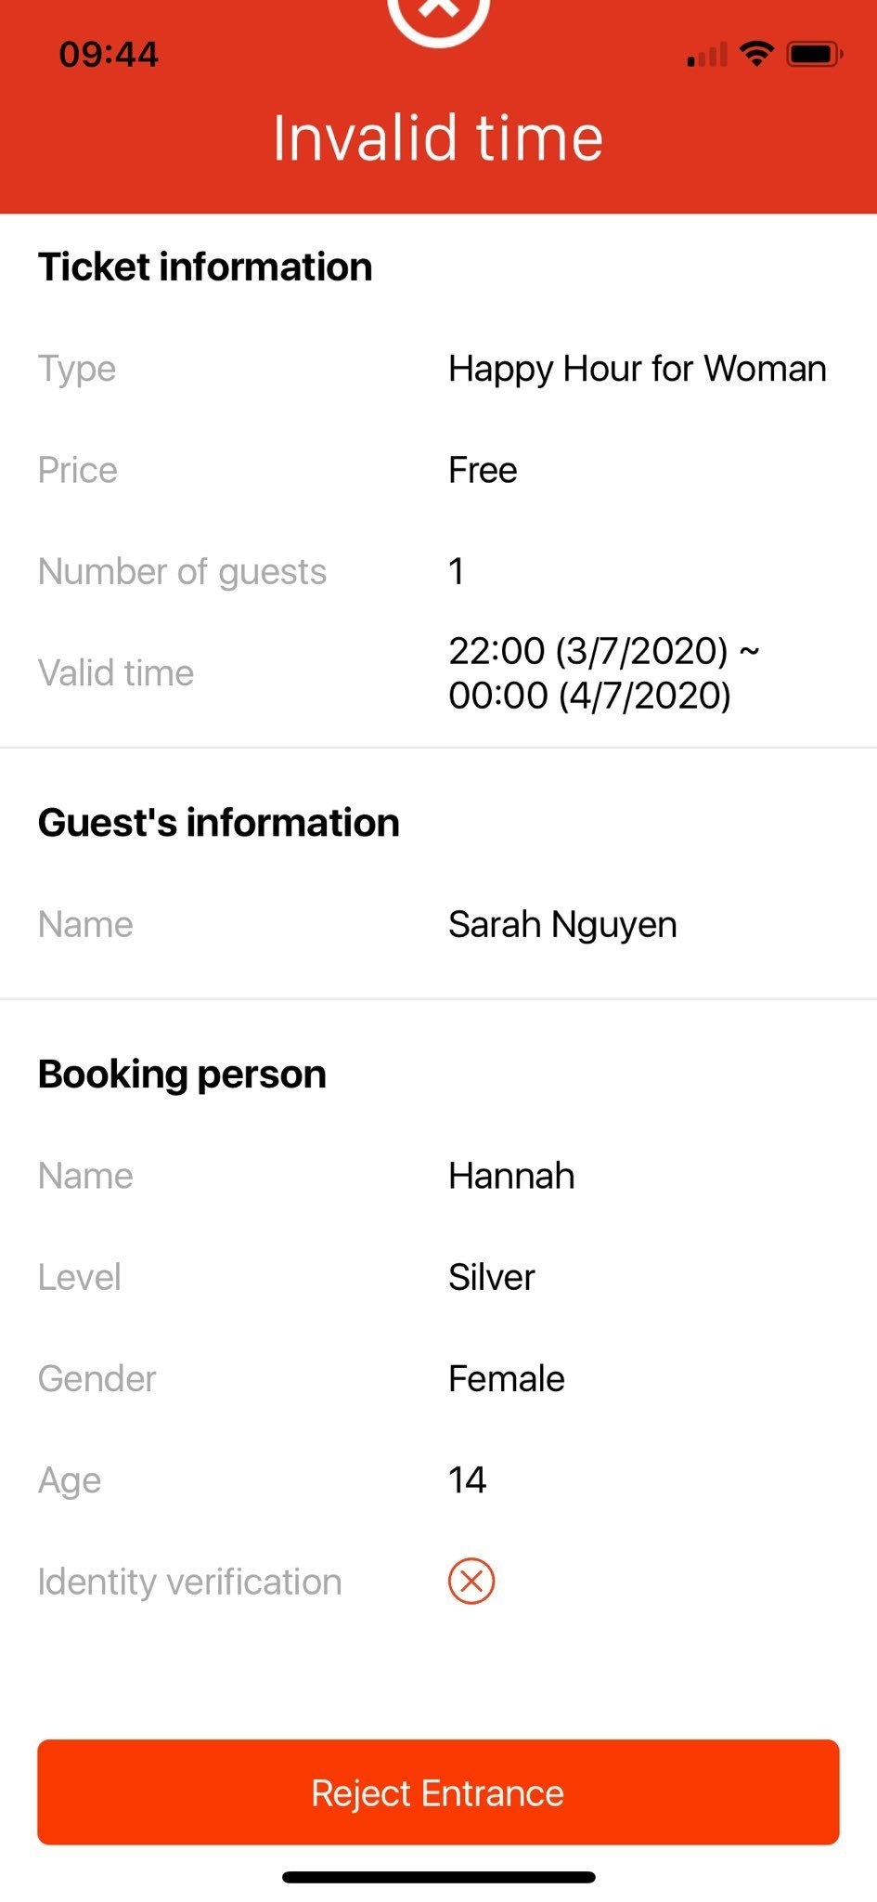Tap the valid time date range

[603, 672]
